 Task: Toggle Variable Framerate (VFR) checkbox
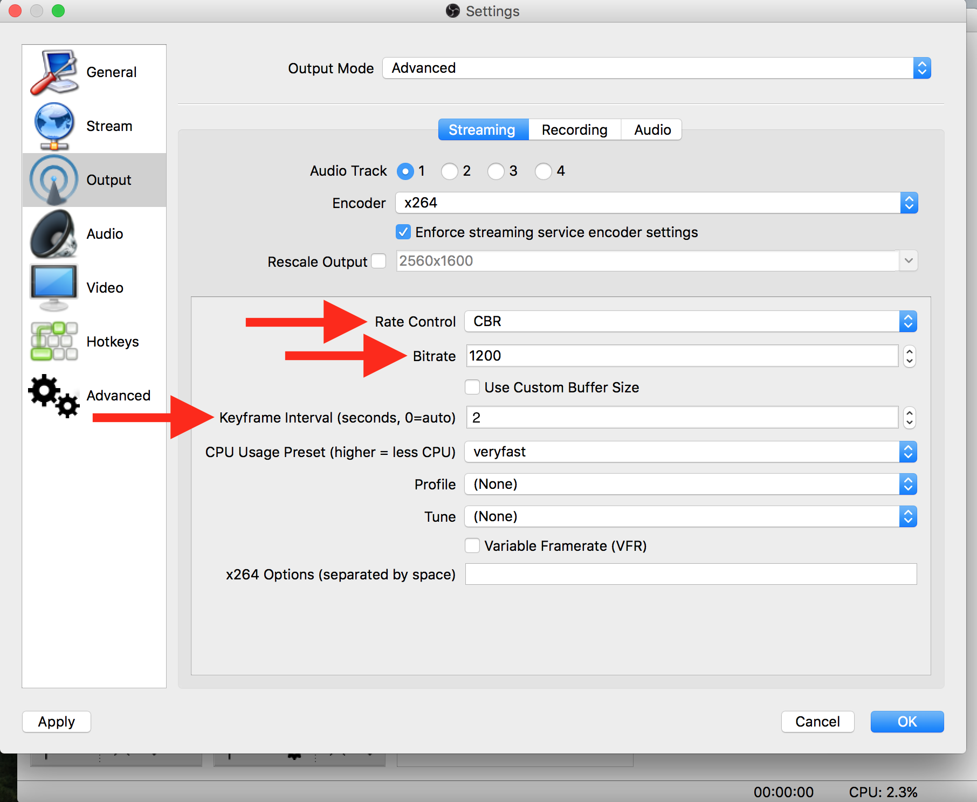click(x=472, y=545)
